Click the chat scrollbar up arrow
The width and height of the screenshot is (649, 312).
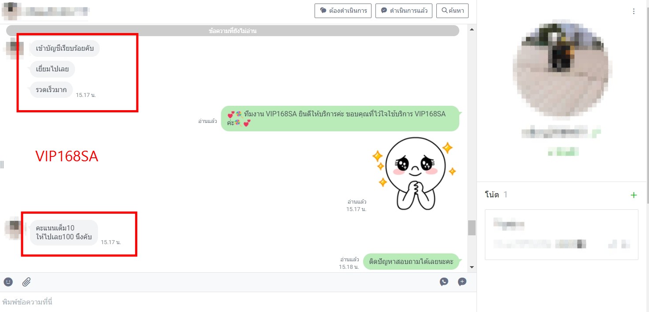(472, 30)
